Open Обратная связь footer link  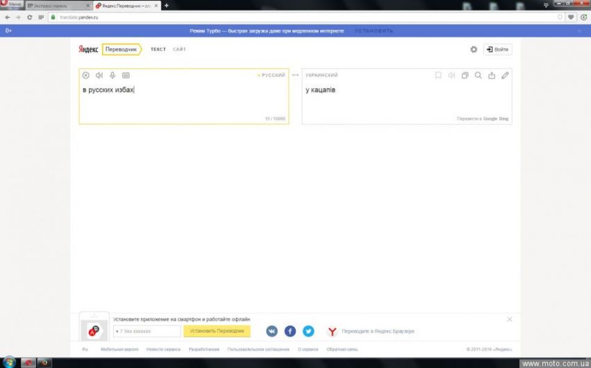[x=342, y=349]
